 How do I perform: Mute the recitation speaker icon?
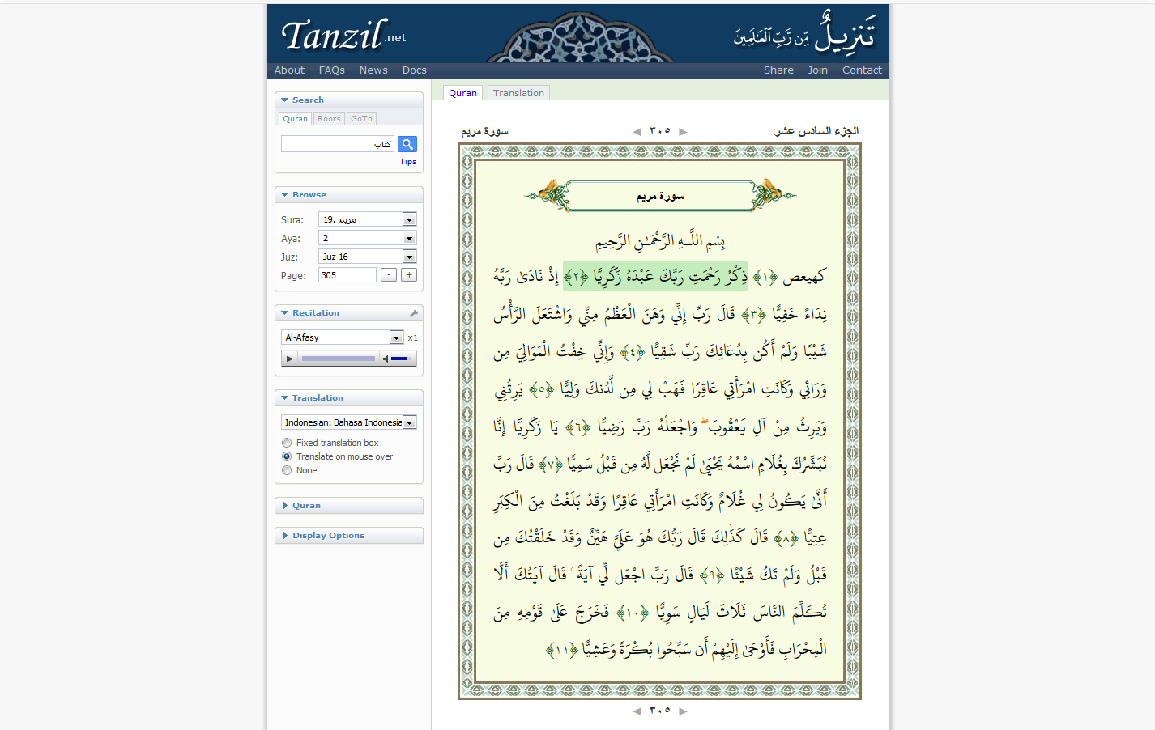[386, 359]
